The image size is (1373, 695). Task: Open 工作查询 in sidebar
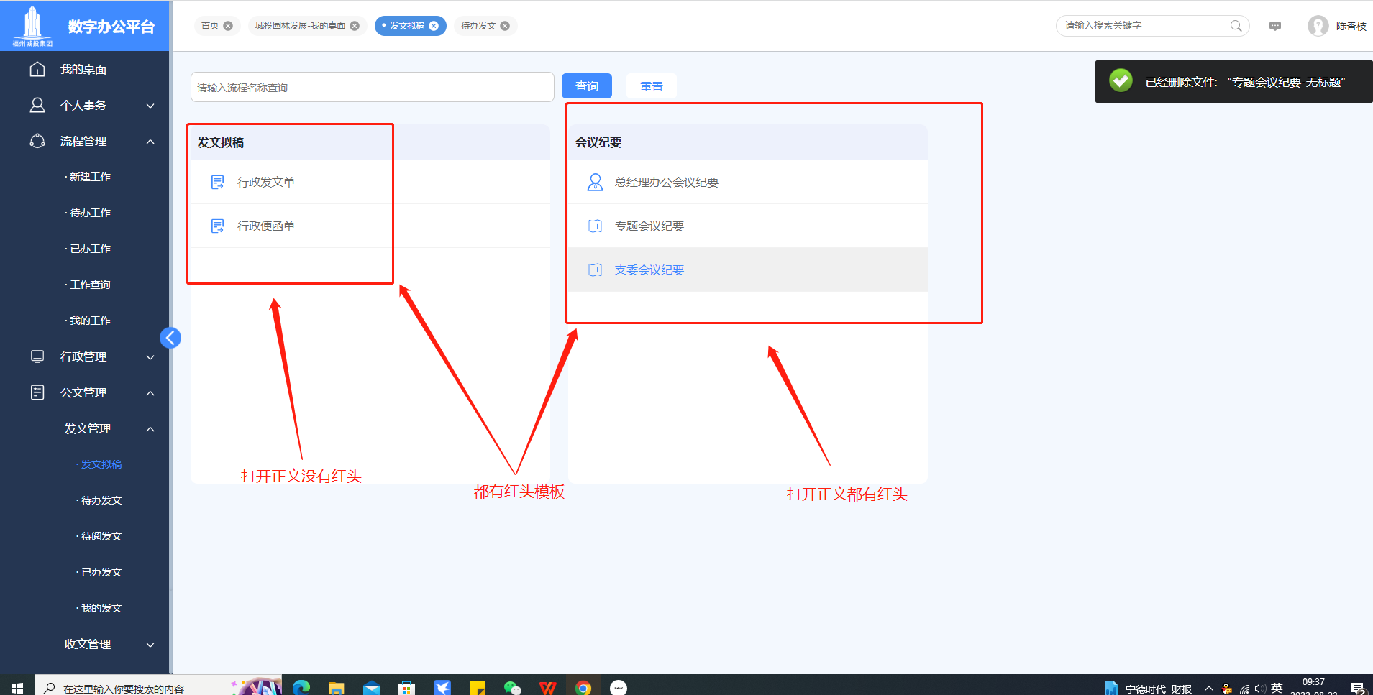[90, 285]
